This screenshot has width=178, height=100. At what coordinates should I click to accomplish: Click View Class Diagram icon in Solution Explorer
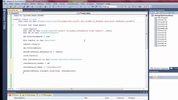tap(173, 13)
